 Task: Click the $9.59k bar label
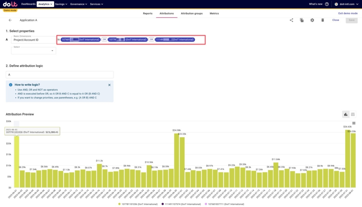click(x=243, y=164)
